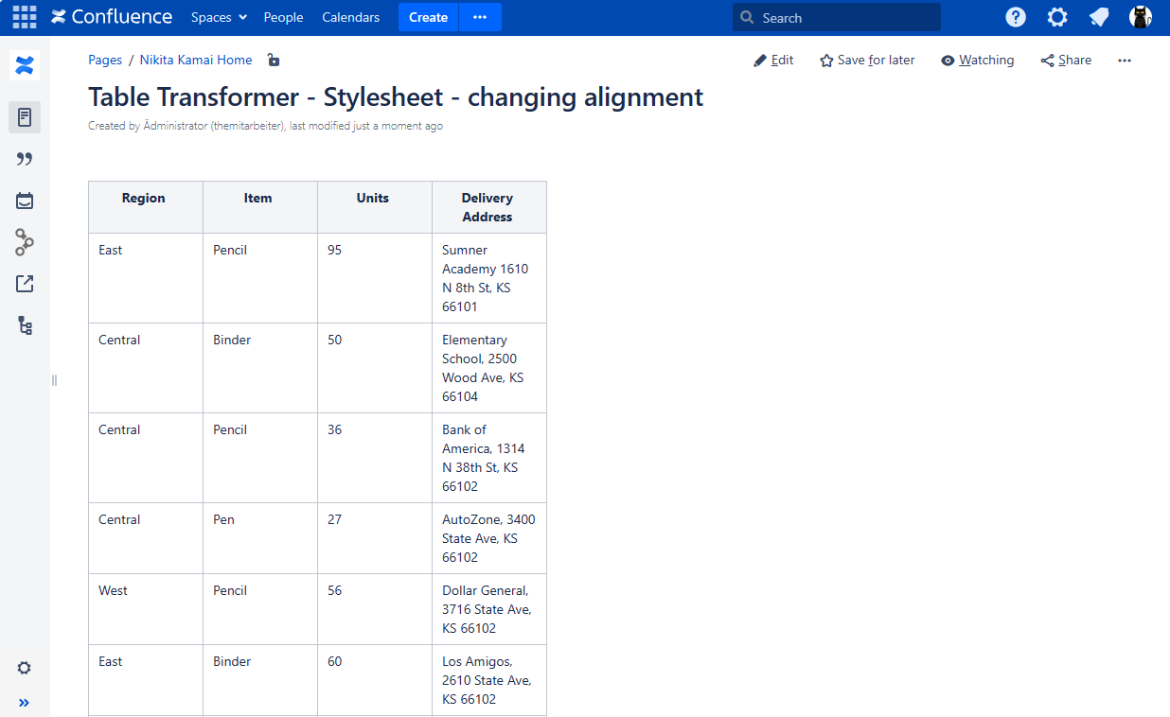Open the administration gear in header

1057,17
